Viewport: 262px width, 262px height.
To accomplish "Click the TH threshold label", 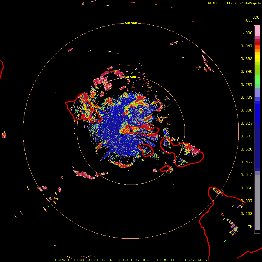I will (250, 227).
